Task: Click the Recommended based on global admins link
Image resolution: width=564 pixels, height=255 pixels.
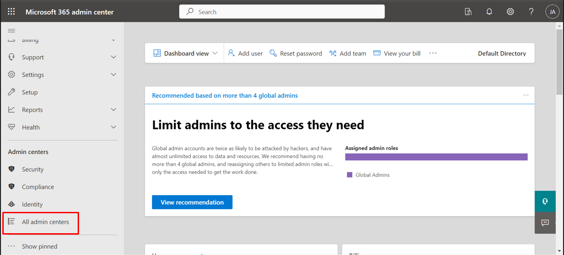Action: (225, 96)
